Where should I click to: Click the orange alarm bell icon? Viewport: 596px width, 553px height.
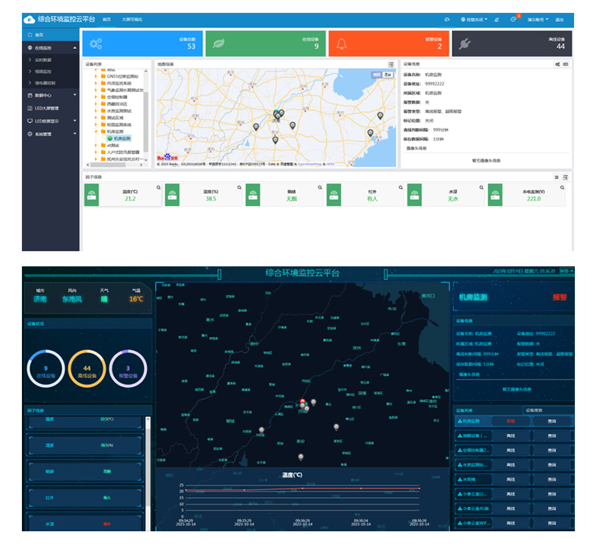[x=342, y=43]
